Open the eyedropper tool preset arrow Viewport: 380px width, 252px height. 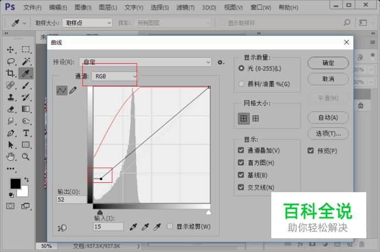[x=25, y=23]
